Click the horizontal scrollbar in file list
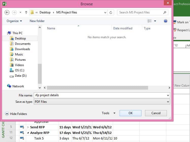 pyautogui.click(x=97, y=88)
